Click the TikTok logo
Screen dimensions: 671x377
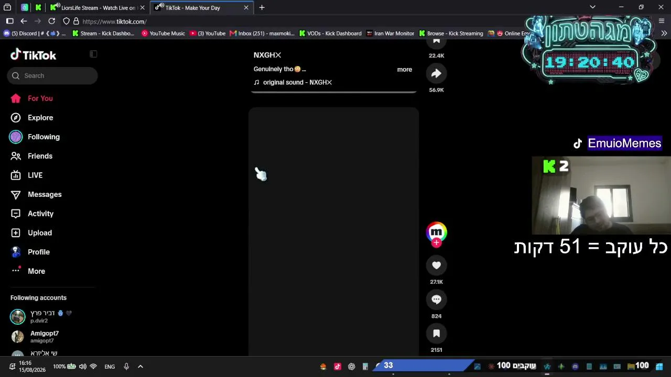pyautogui.click(x=33, y=55)
